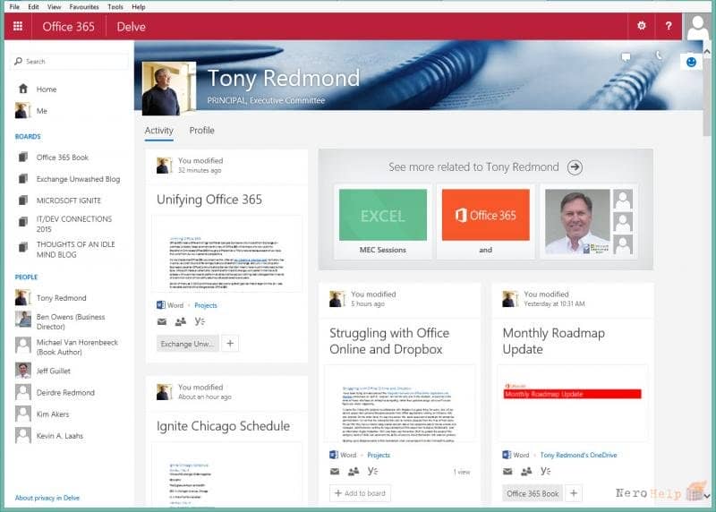Viewport: 716px width, 512px height.
Task: Click the Add to board button
Action: [360, 493]
